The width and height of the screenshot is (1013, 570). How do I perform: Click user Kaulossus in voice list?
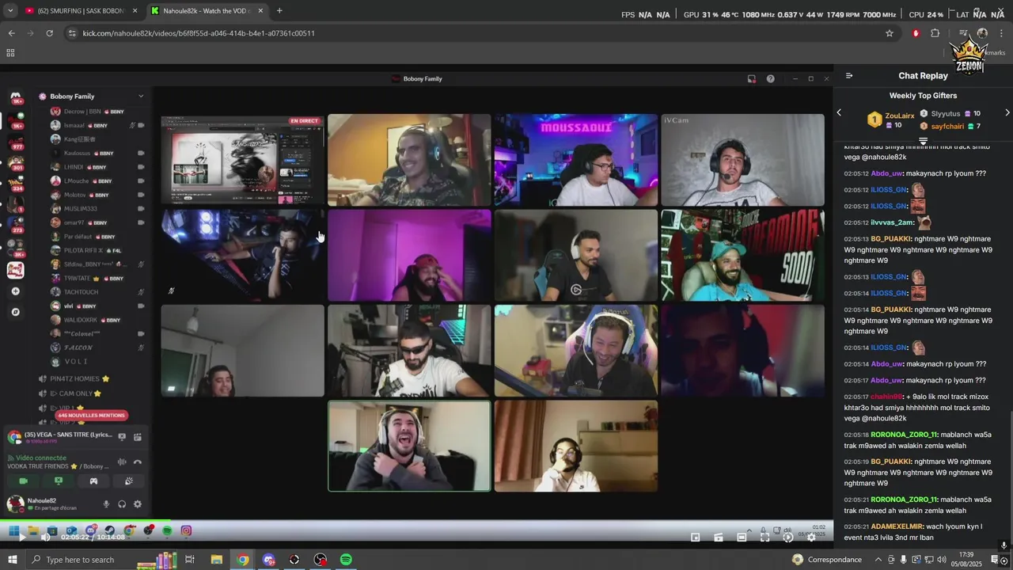(x=78, y=153)
